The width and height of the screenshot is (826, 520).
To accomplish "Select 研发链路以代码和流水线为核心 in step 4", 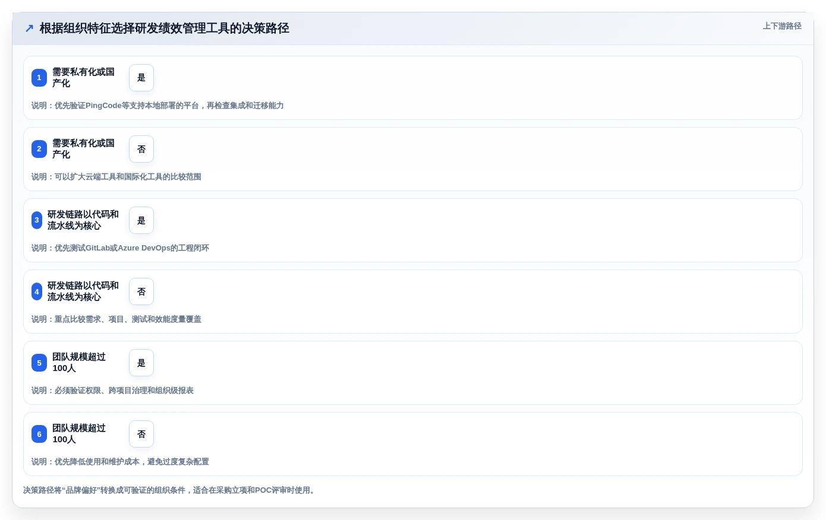I will click(x=83, y=291).
